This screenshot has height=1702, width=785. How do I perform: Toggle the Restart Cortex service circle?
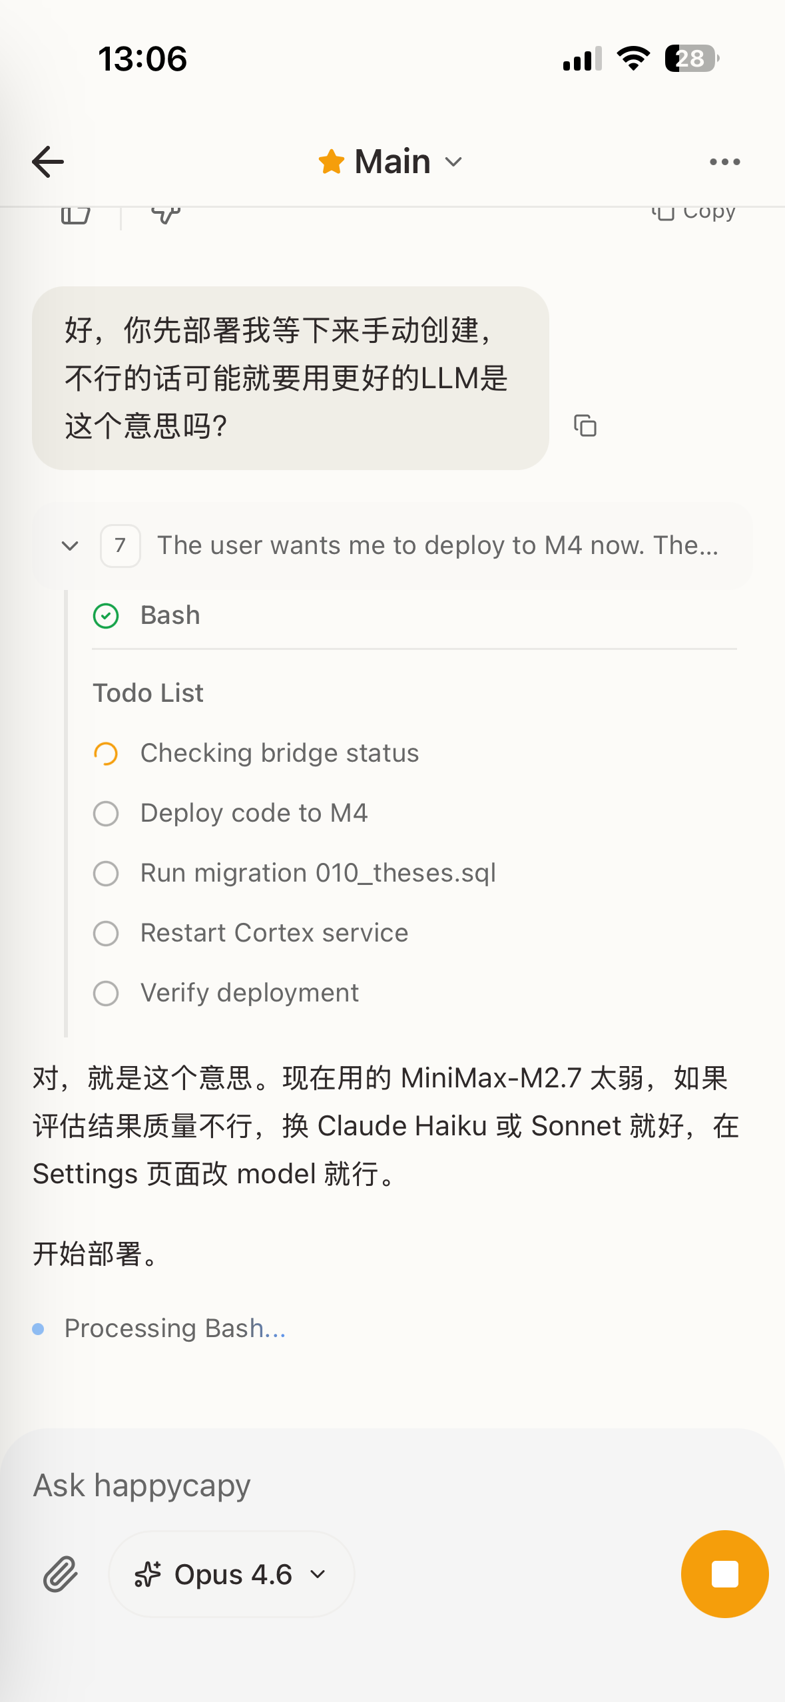click(x=106, y=933)
